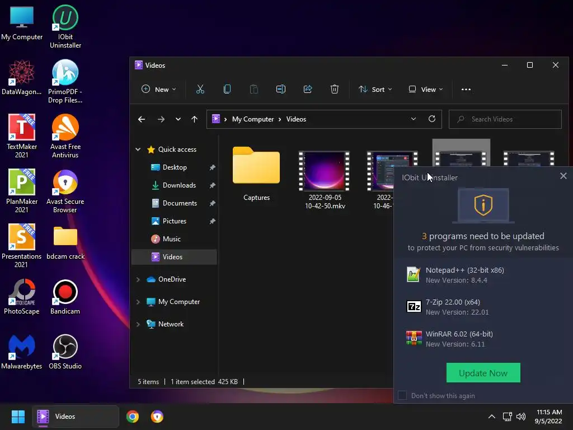
Task: Collapse the Quick access tree node
Action: click(x=138, y=149)
